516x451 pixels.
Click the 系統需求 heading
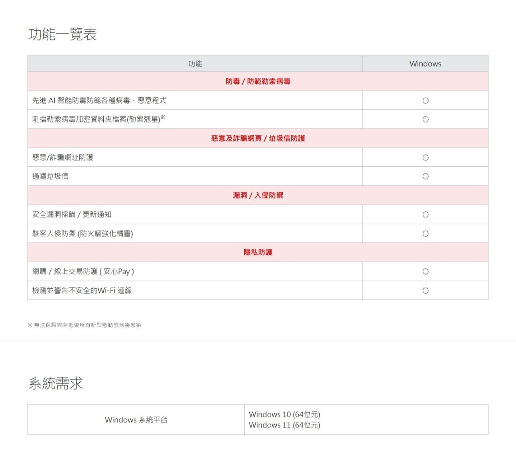(55, 383)
